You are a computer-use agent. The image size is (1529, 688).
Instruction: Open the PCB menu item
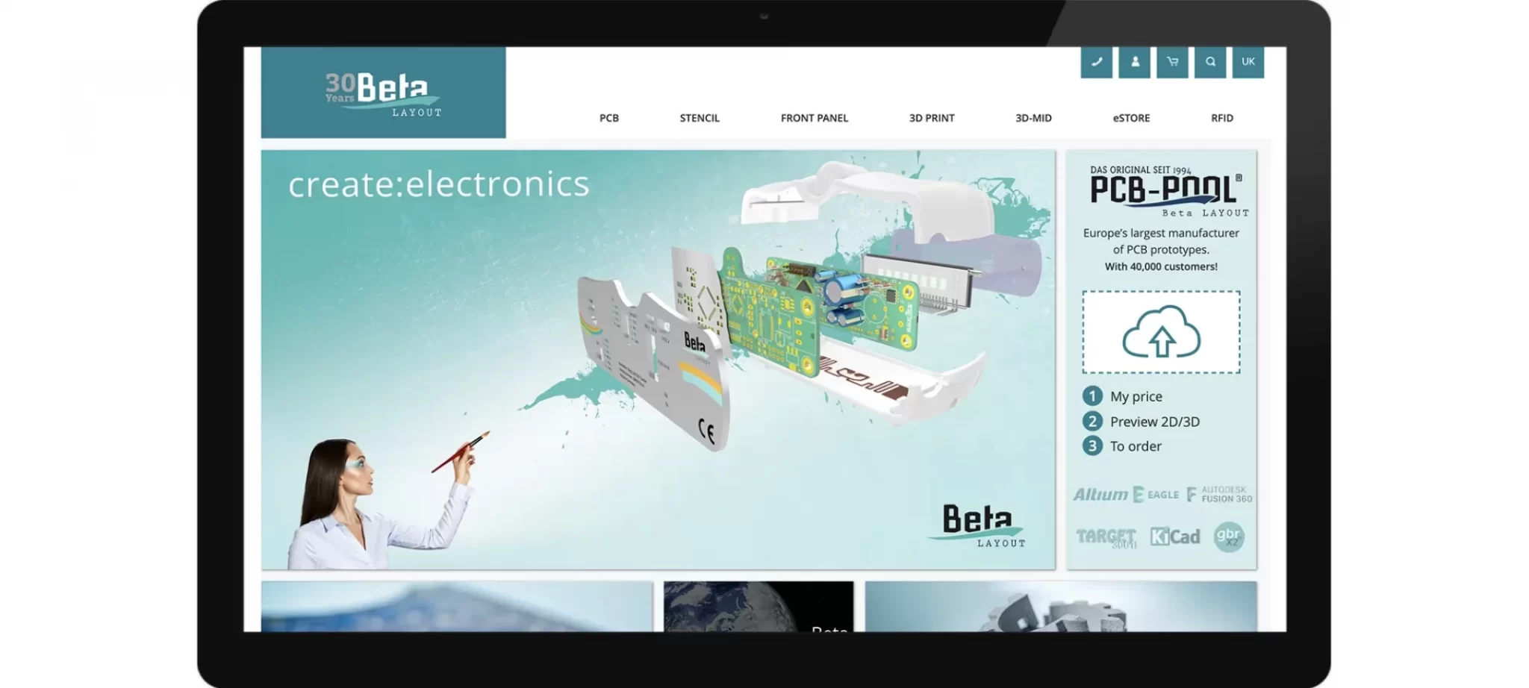(609, 118)
